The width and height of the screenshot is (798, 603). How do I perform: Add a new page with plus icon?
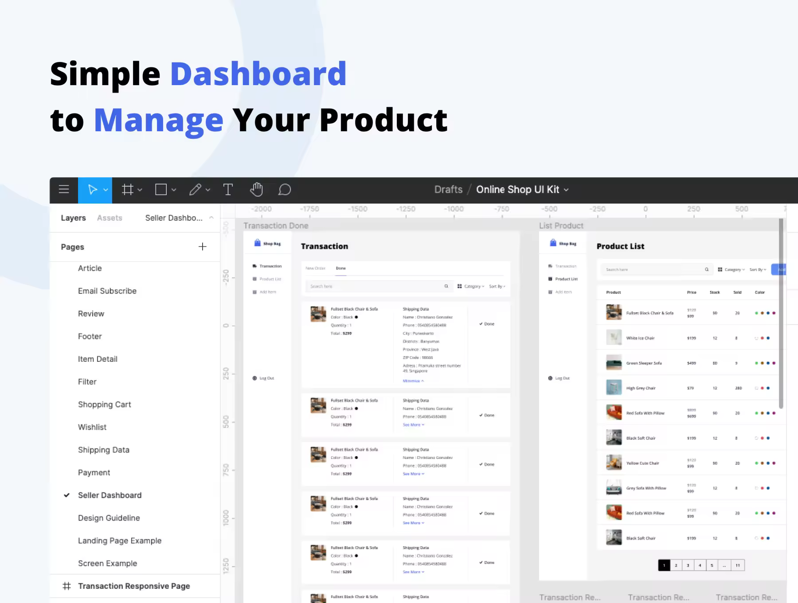[x=203, y=247]
